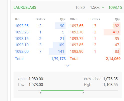Click offer-side Orders header
The image size is (124, 101).
point(95,19)
